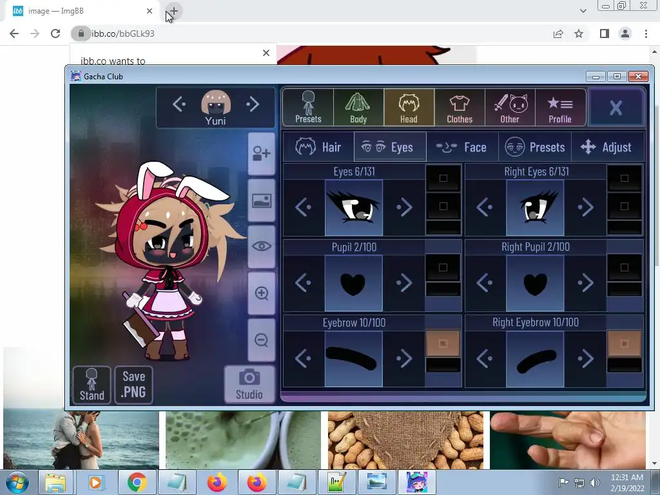Viewport: 660px width, 495px height.
Task: Open the Profile category tab
Action: [x=560, y=108]
